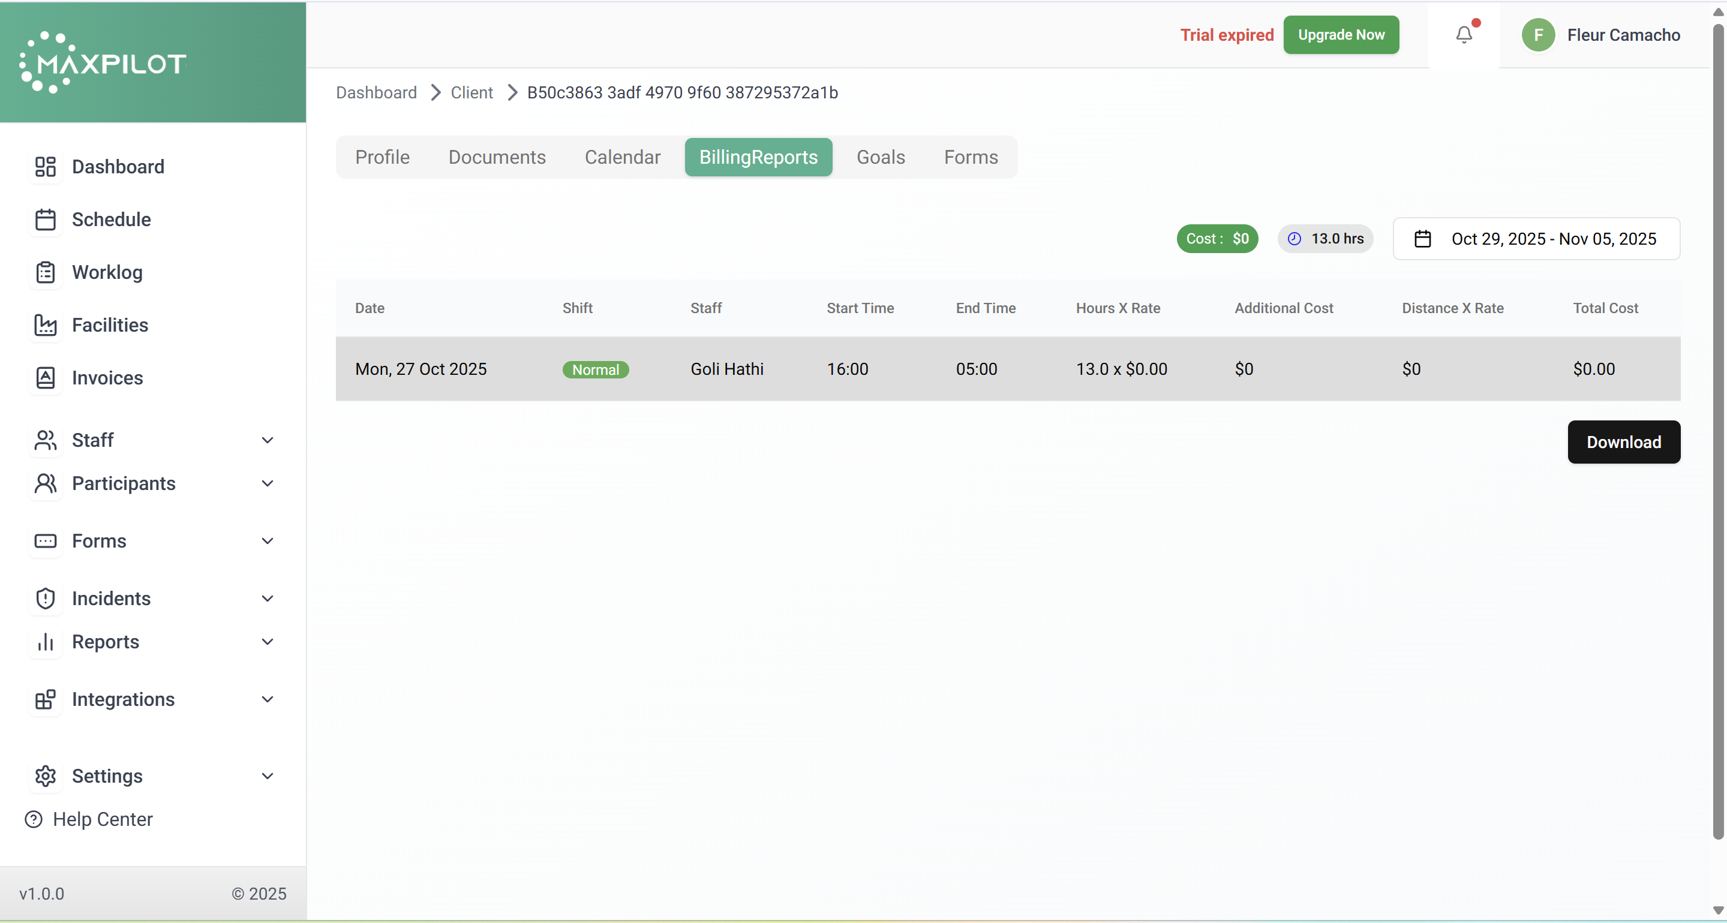Click the Help Center question mark icon
Viewport: 1727px width, 923px height.
tap(34, 819)
